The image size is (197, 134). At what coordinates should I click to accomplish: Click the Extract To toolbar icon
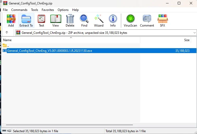[26, 21]
